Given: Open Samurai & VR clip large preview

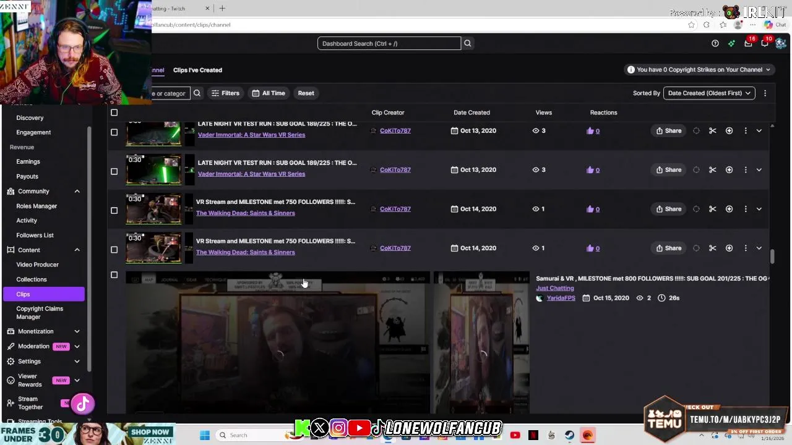Looking at the screenshot, I should tap(278, 343).
